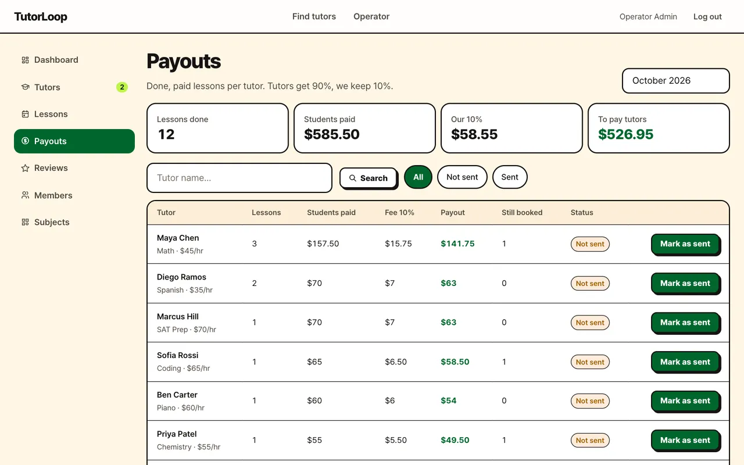Click tutor name Diego Ramos
This screenshot has width=744, height=465.
[181, 277]
